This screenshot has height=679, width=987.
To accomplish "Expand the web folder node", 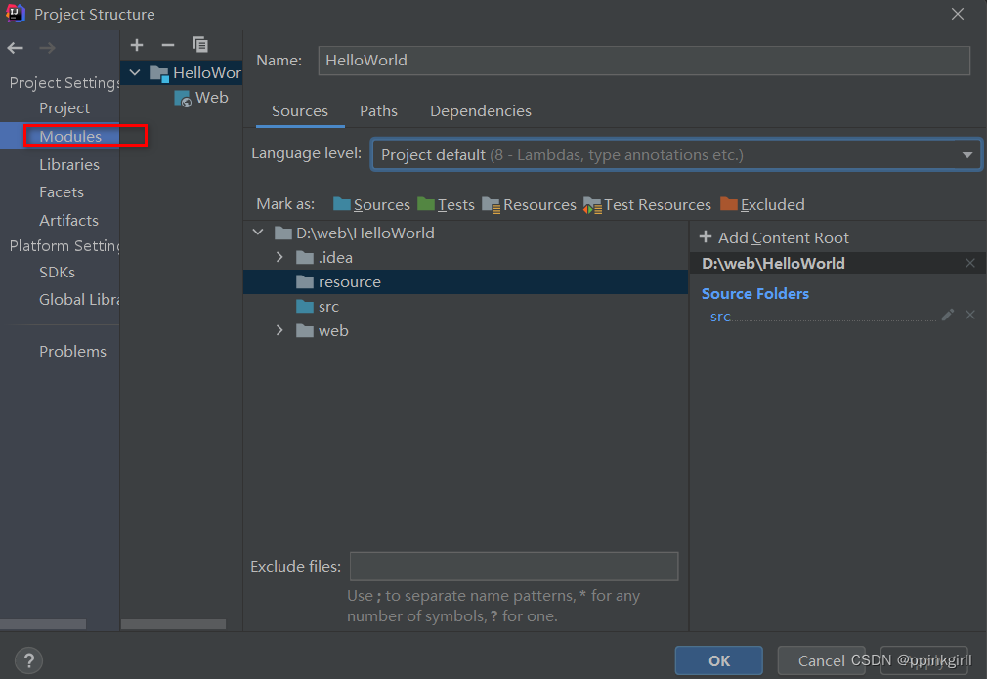I will coord(279,330).
